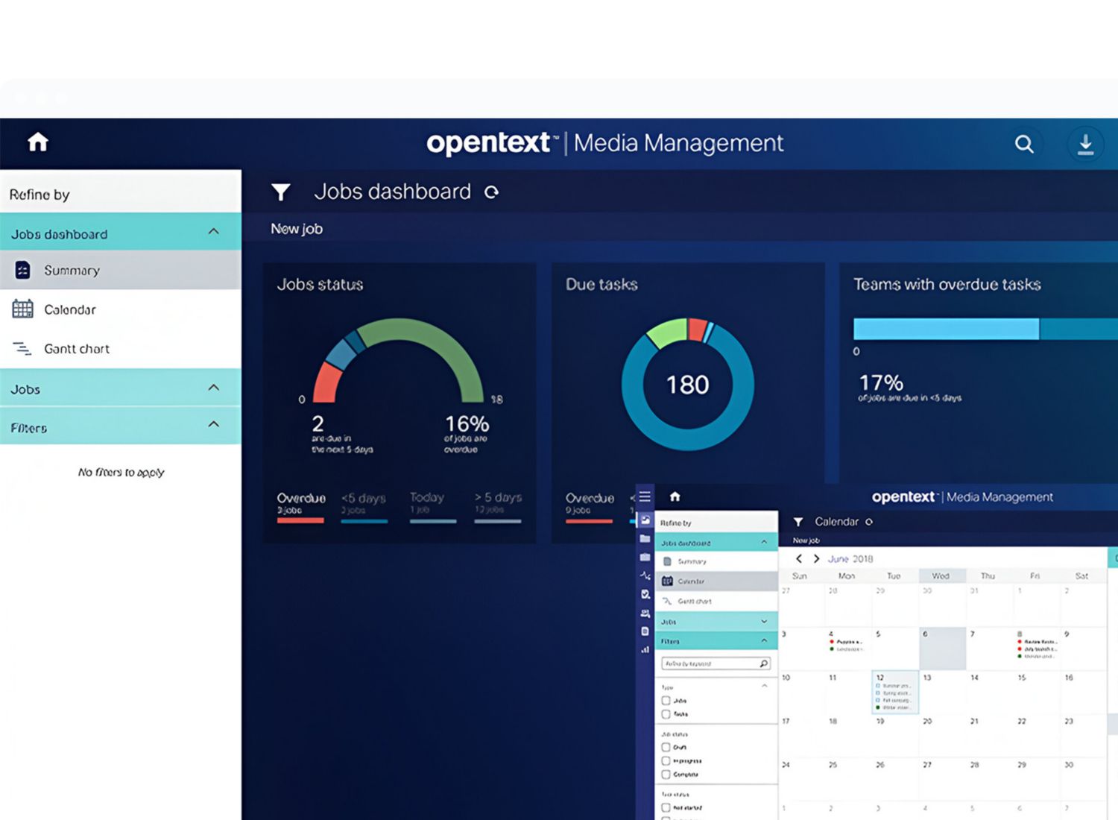This screenshot has height=820, width=1118.
Task: Tick the Complete job status checkbox
Action: tap(666, 774)
